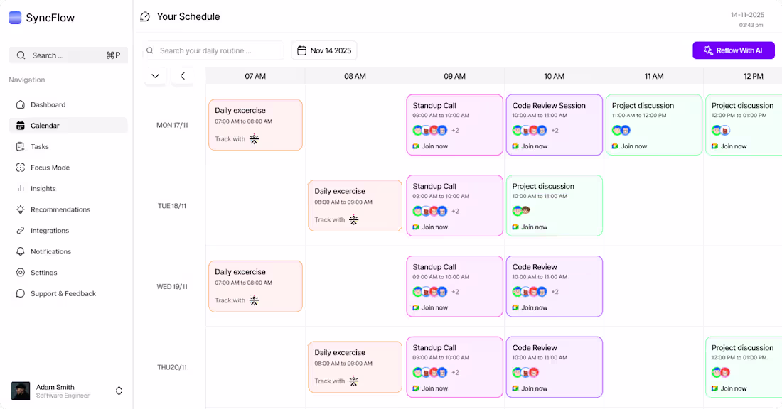Image resolution: width=782 pixels, height=409 pixels.
Task: Click the Settings gear icon
Action: click(x=21, y=273)
